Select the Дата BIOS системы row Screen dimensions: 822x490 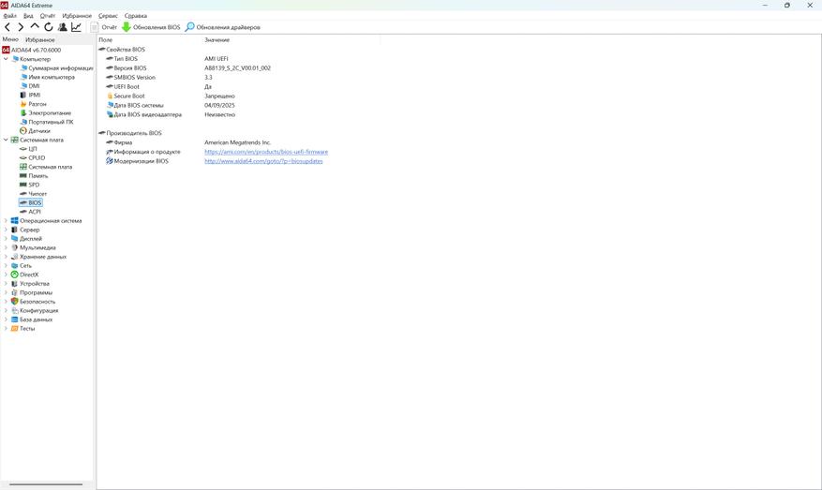click(171, 105)
